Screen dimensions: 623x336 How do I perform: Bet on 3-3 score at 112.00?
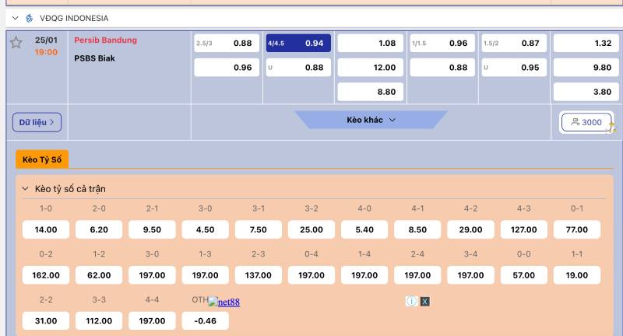tap(99, 321)
